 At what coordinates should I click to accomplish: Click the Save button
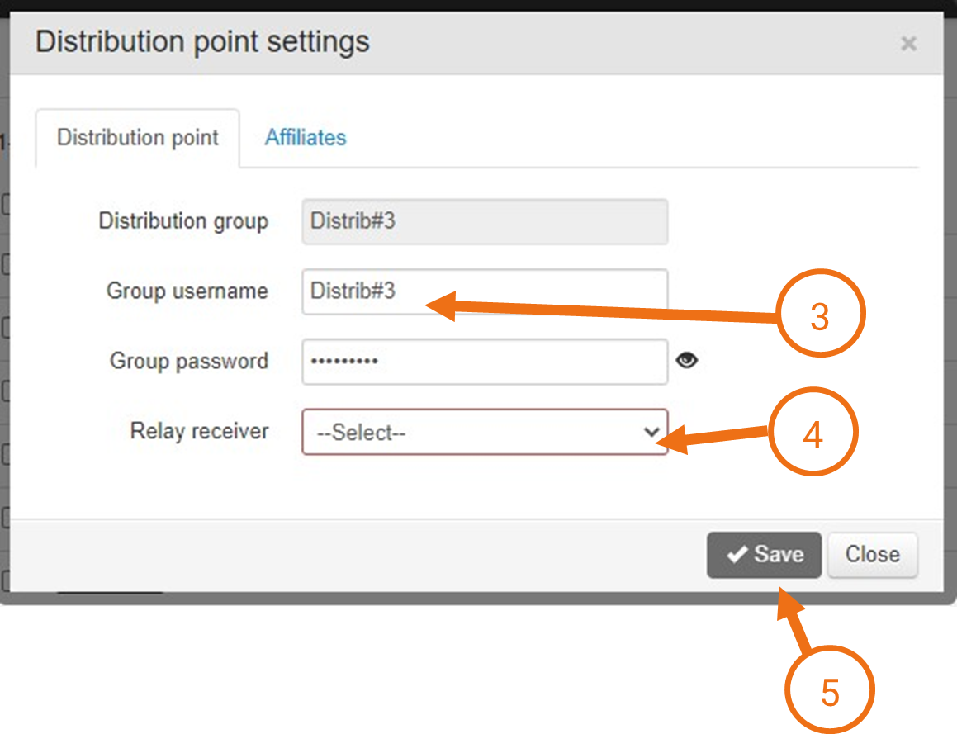(764, 555)
